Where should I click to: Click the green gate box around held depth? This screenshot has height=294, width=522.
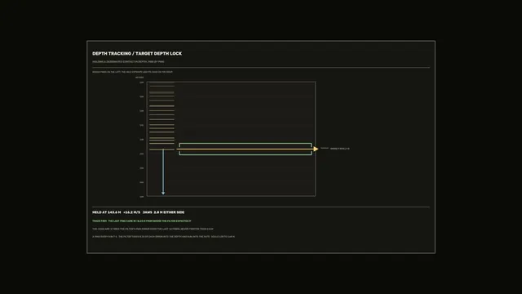[x=246, y=149]
